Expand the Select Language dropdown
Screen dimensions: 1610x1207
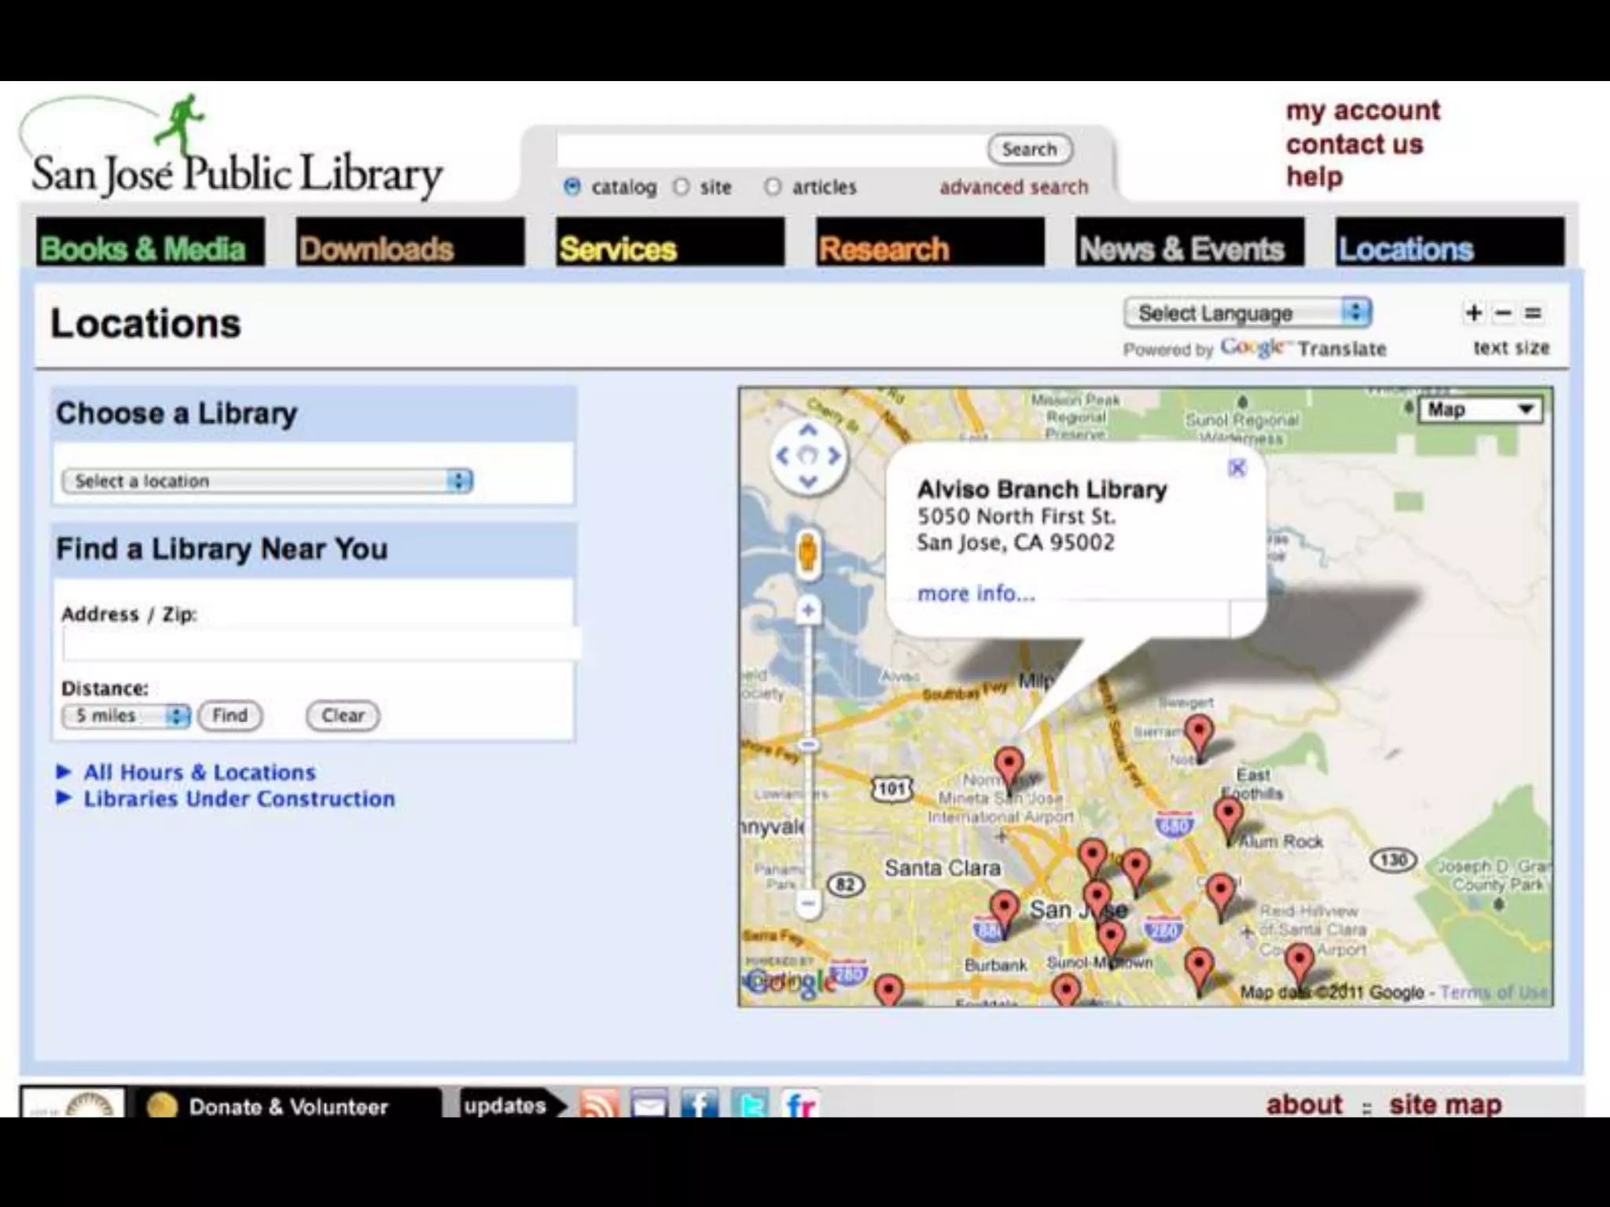[1248, 314]
